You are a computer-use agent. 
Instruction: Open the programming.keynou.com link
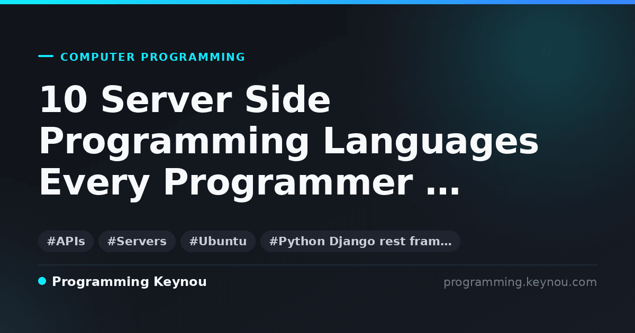click(x=520, y=282)
